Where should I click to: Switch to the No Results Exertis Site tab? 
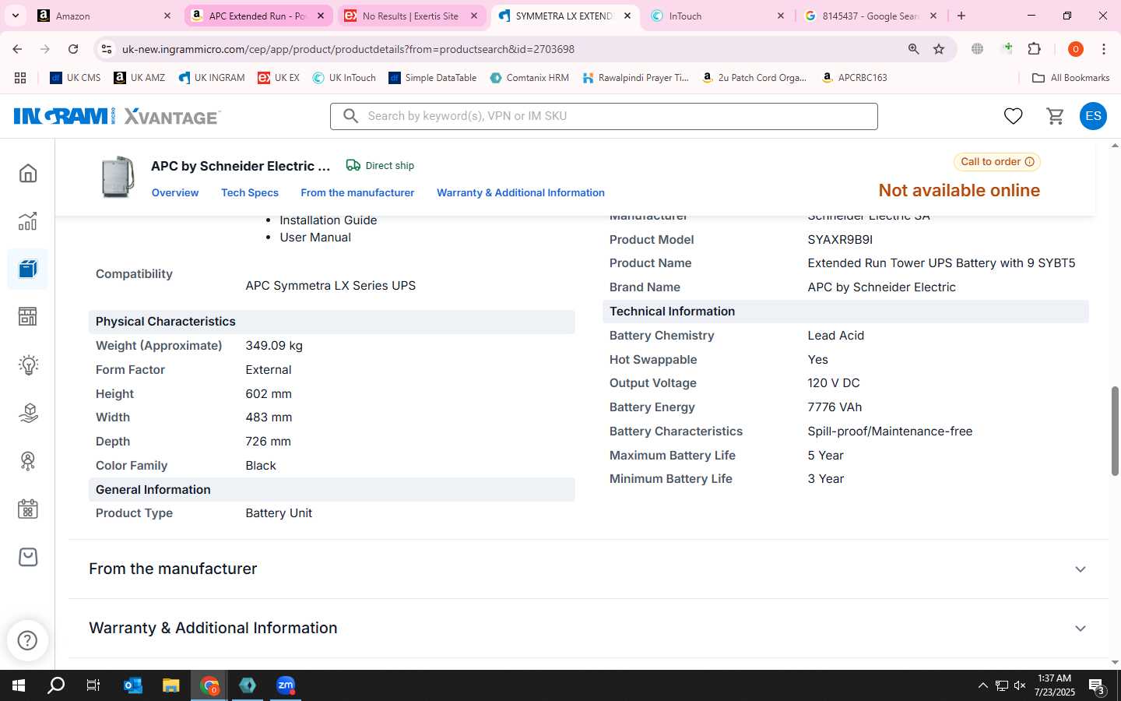pos(411,16)
